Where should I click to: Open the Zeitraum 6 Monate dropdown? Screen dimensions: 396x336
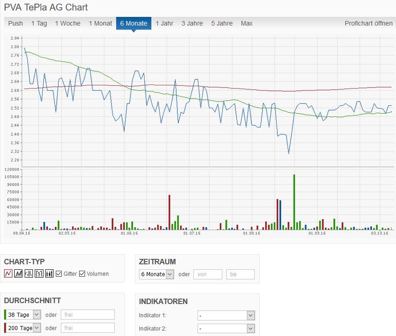(x=156, y=274)
